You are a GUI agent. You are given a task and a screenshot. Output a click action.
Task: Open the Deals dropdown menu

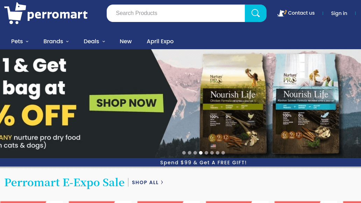coord(94,42)
